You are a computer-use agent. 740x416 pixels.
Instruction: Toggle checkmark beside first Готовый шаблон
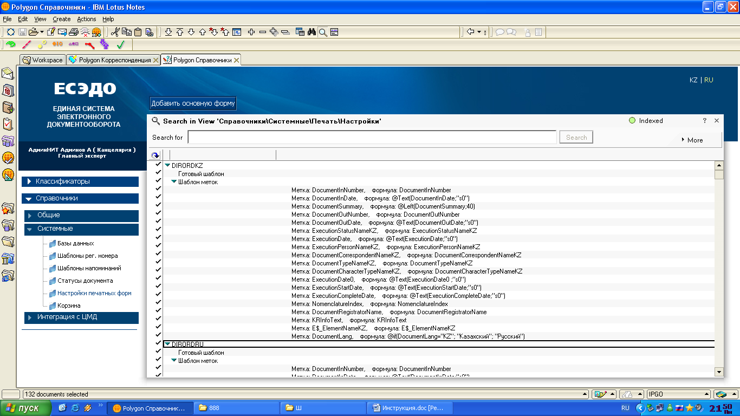158,173
